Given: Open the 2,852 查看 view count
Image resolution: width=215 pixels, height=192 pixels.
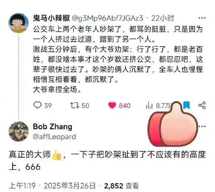Looking at the screenshot, I should [x=121, y=186].
